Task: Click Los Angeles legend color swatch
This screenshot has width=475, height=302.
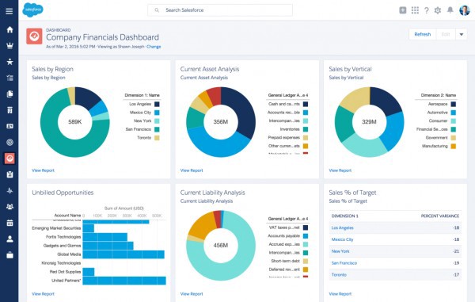Action: (x=157, y=104)
